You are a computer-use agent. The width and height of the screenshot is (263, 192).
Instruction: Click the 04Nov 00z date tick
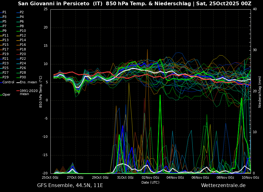point(175,178)
